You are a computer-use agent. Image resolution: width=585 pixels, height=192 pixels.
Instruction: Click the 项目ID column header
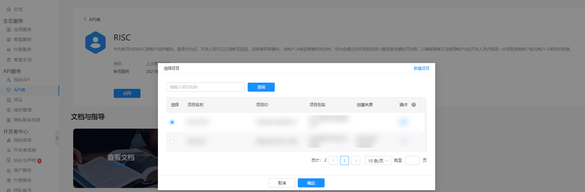tap(262, 105)
